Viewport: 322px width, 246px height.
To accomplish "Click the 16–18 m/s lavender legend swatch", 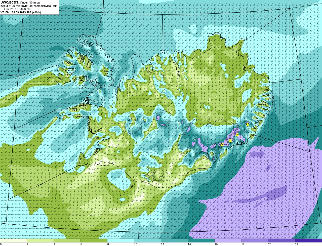I will coord(228,240).
